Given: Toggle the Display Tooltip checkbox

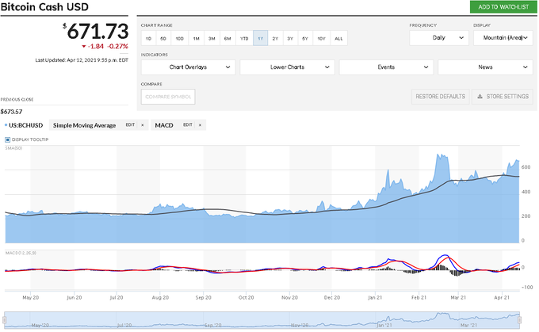Looking at the screenshot, I should tap(8, 140).
